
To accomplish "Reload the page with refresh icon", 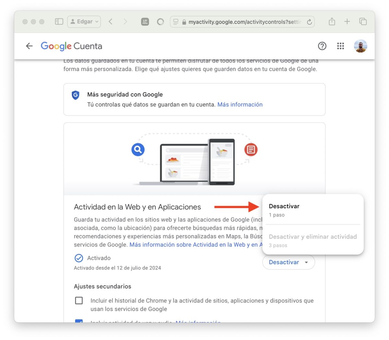I will (x=309, y=22).
